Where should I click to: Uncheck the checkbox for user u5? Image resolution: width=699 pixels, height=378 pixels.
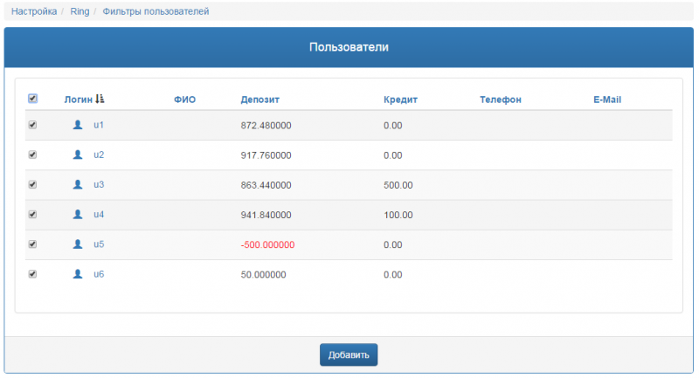(x=32, y=244)
